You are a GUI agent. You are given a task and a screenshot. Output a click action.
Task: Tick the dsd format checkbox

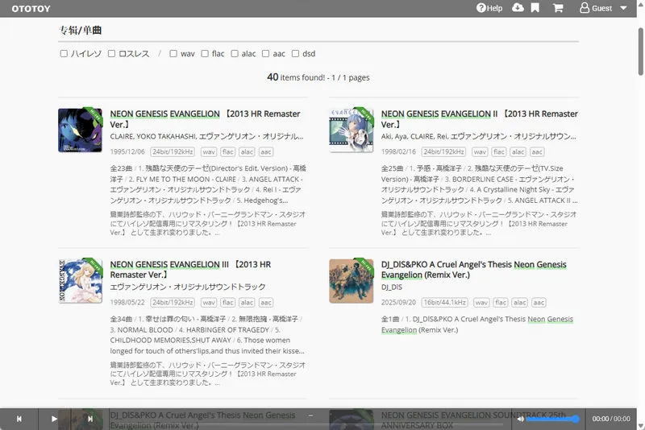point(295,54)
